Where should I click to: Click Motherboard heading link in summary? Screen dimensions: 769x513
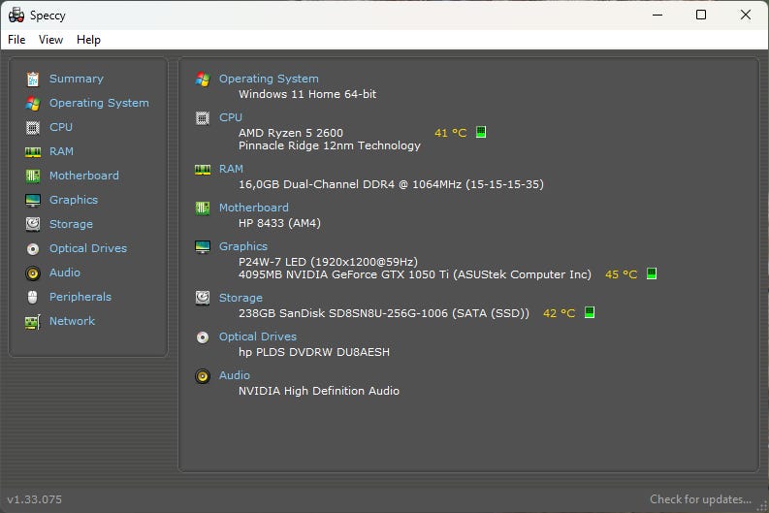[253, 208]
